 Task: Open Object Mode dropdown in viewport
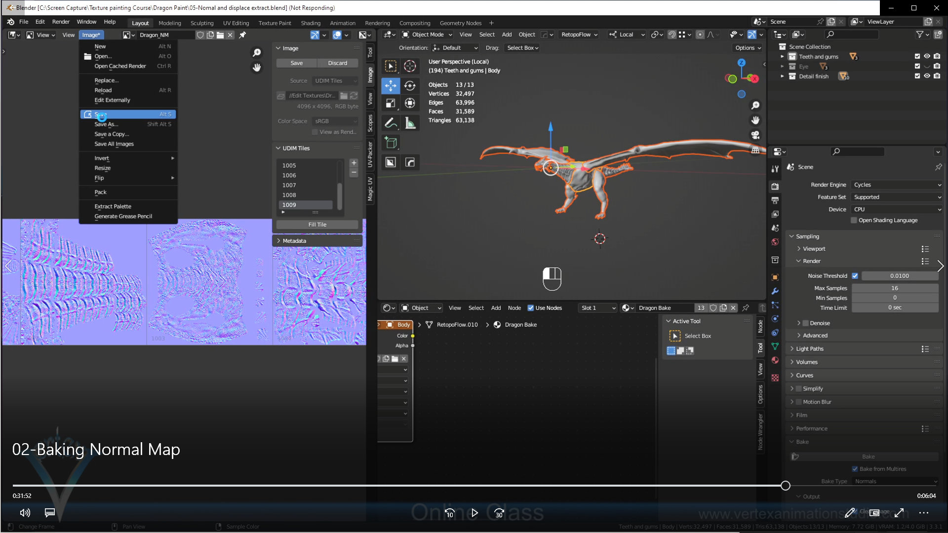point(427,35)
